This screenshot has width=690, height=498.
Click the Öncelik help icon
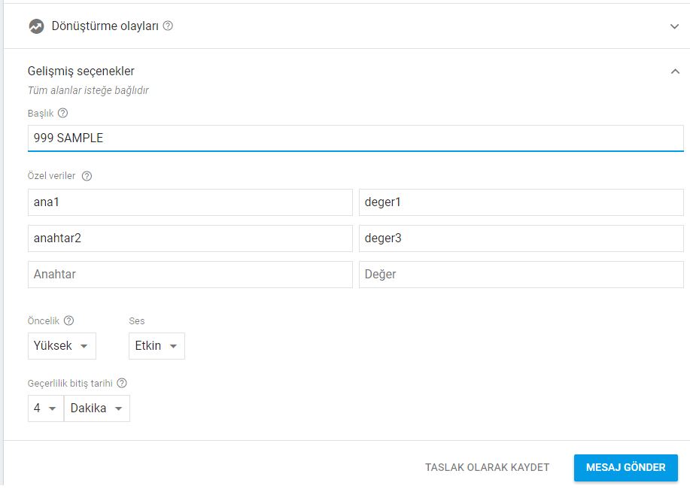(68, 320)
